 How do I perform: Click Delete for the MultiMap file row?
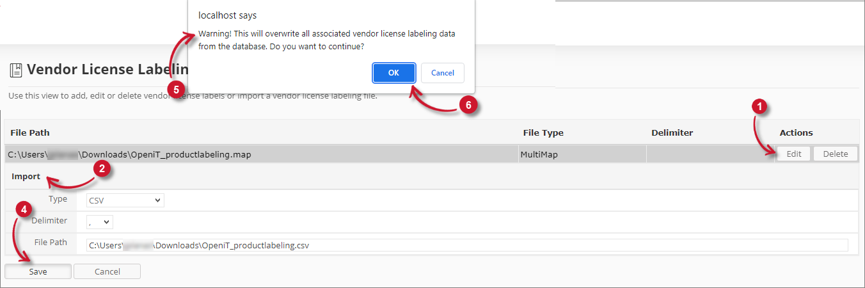click(x=835, y=154)
